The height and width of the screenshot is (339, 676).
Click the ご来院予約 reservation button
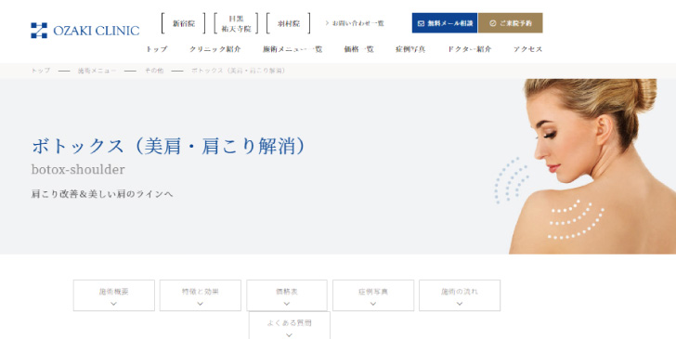(511, 23)
